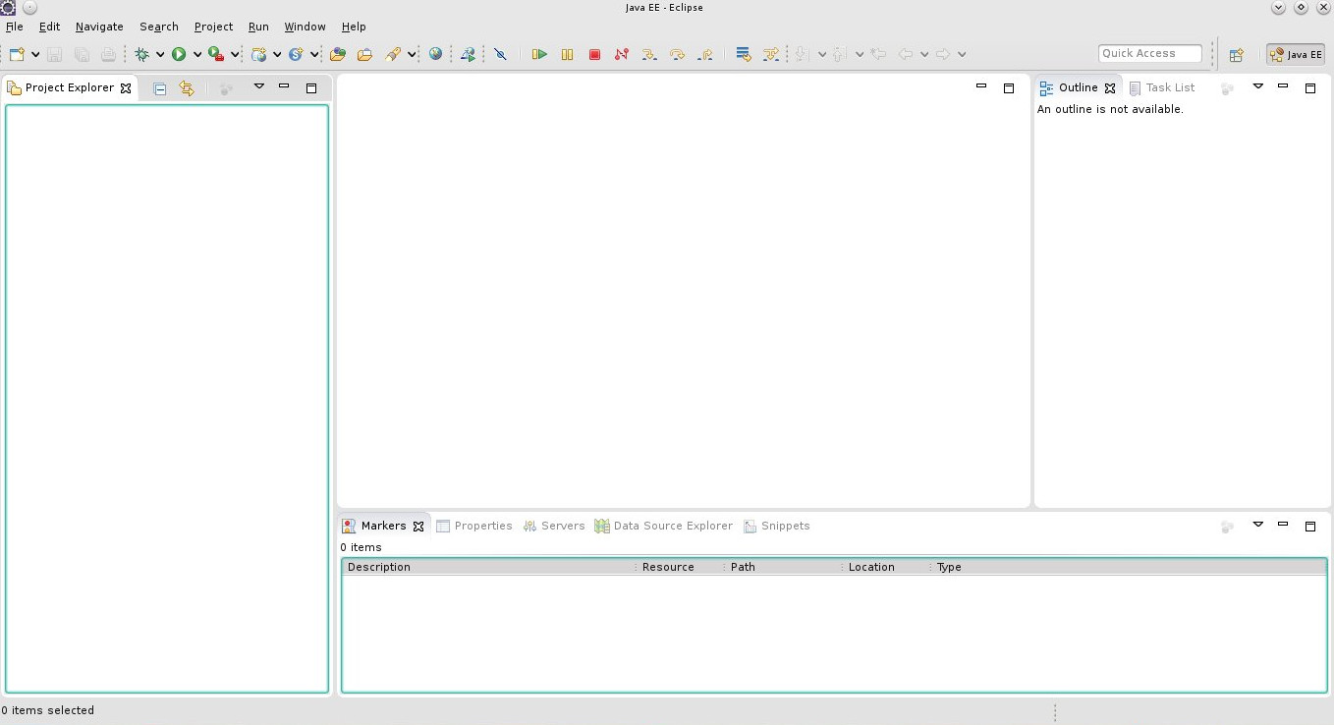Image resolution: width=1334 pixels, height=725 pixels.
Task: Click the Step Return icon
Action: [x=704, y=55]
